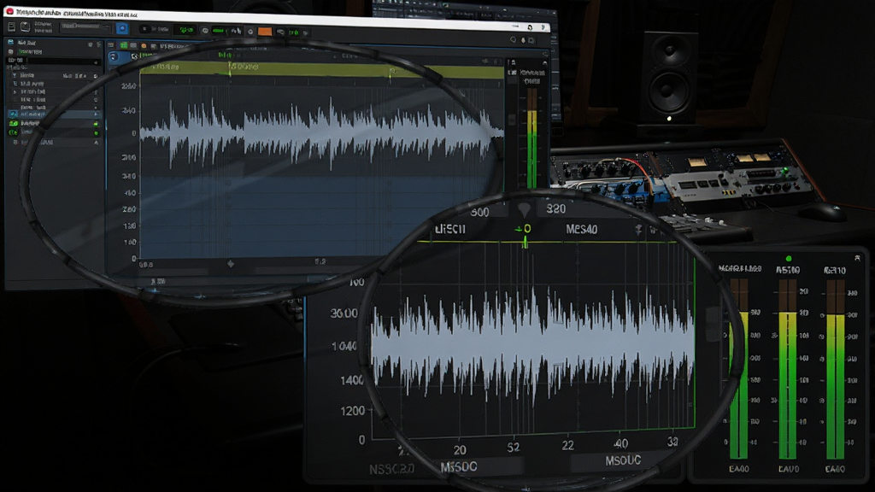Click the middle level meter bar
The image size is (875, 492).
(787, 369)
